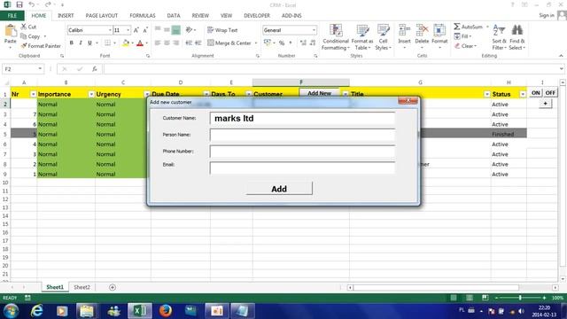The width and height of the screenshot is (567, 319).
Task: Open Find & Select binoculars menu
Action: pos(517,37)
